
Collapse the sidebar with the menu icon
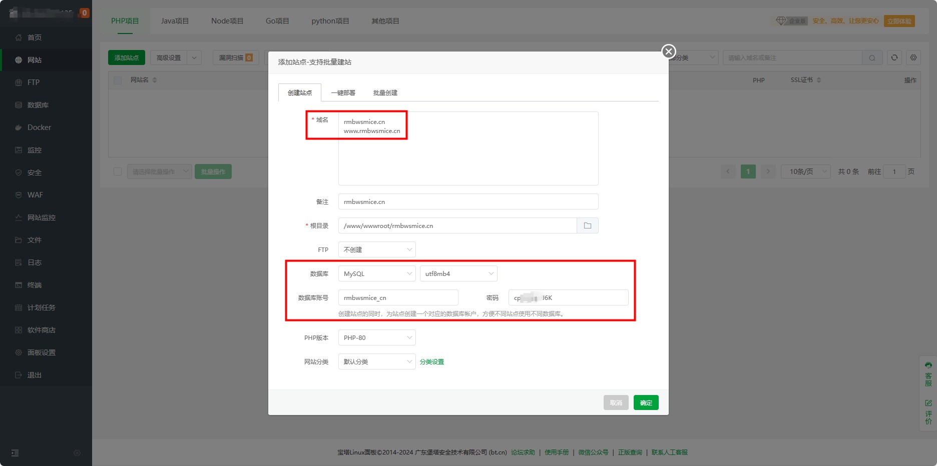click(x=15, y=453)
